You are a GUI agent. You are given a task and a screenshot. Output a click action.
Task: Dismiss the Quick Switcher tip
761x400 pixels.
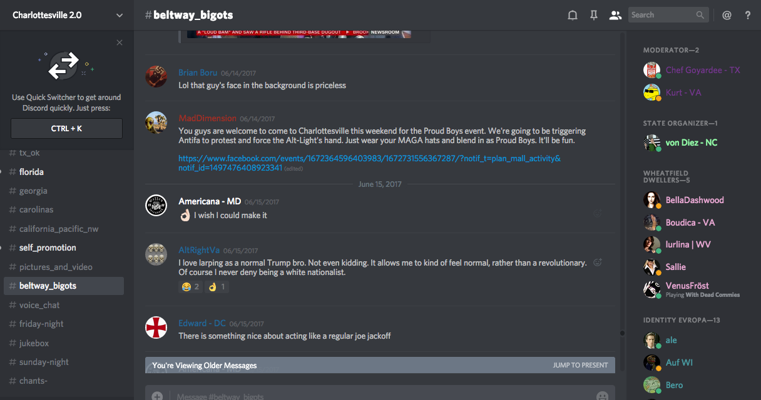pos(120,42)
